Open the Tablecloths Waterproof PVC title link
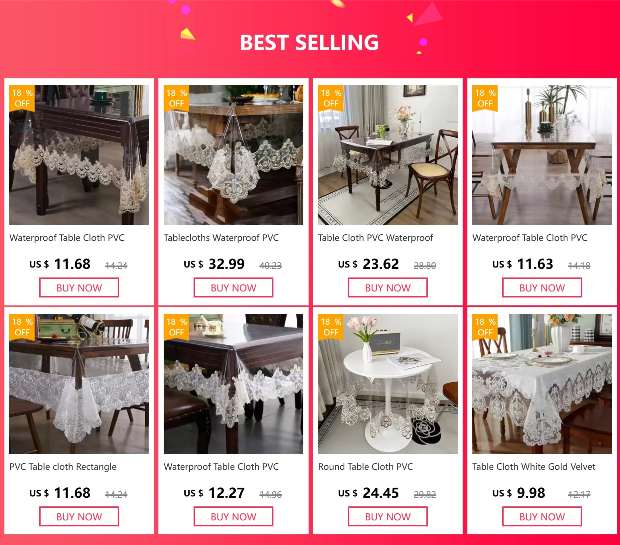This screenshot has height=545, width=620. pos(221,238)
